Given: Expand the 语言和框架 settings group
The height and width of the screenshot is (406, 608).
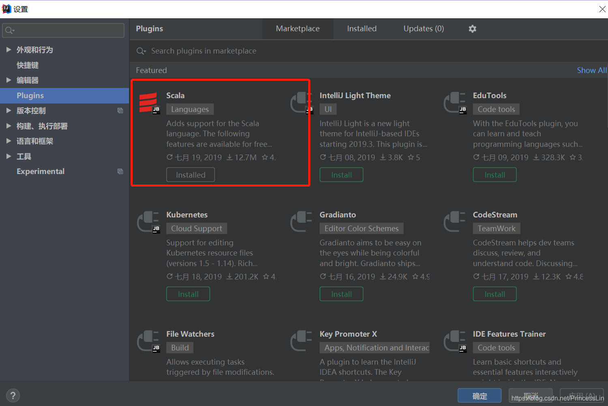Looking at the screenshot, I should pyautogui.click(x=9, y=141).
